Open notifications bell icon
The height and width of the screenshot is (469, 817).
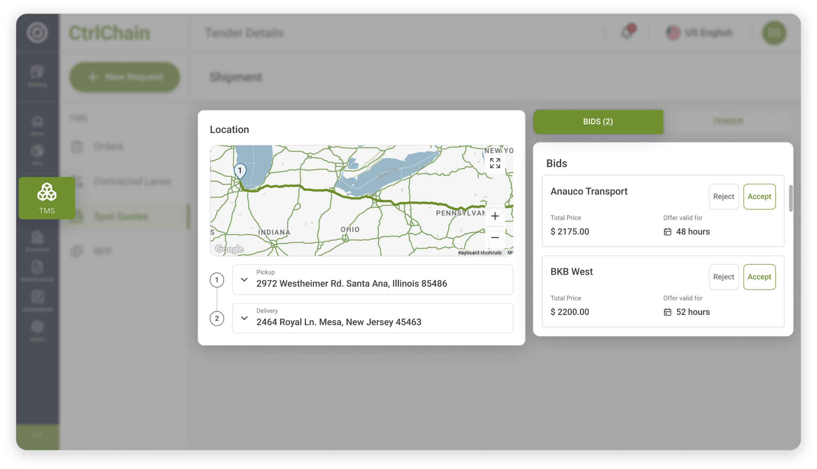[627, 32]
